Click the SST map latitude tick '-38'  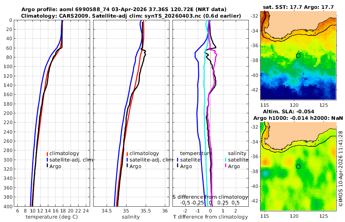[x=255, y=60]
